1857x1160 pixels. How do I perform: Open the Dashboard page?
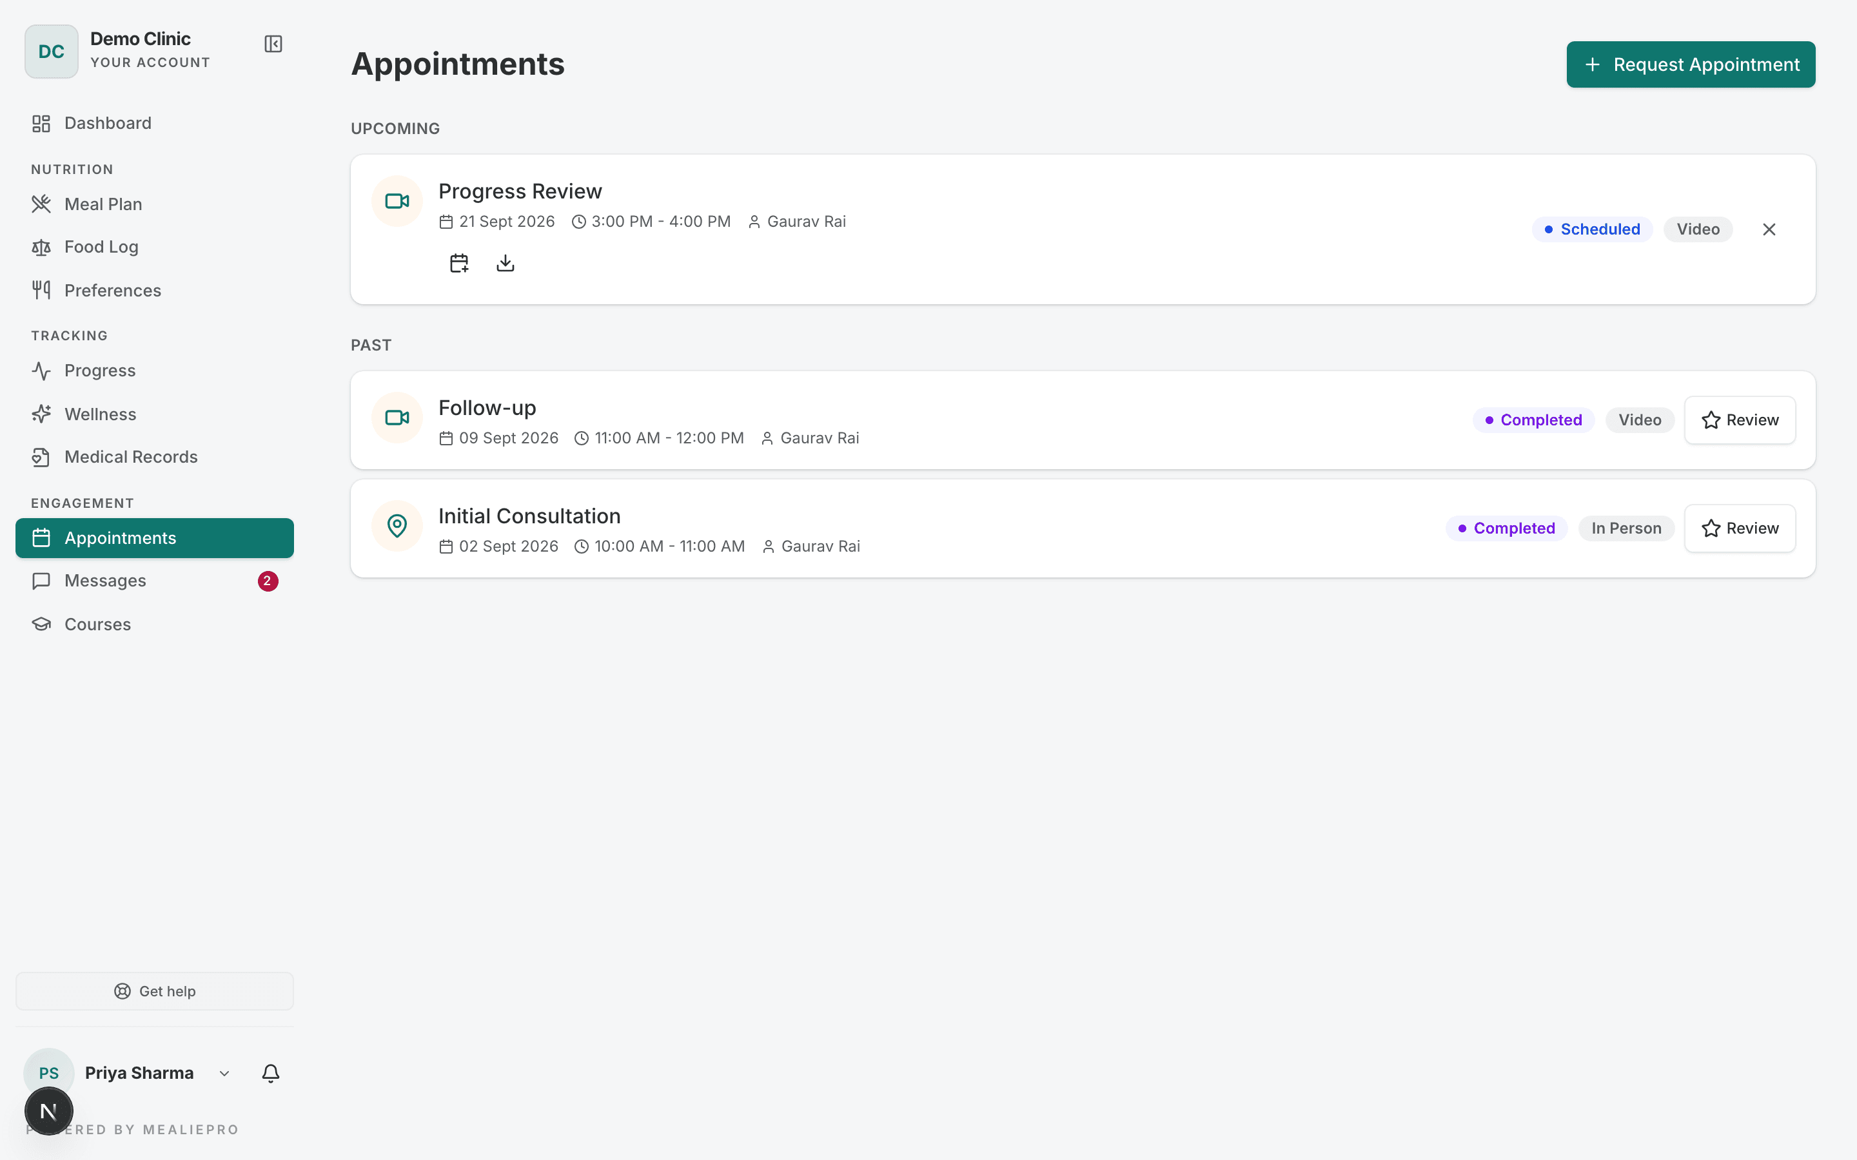point(154,122)
